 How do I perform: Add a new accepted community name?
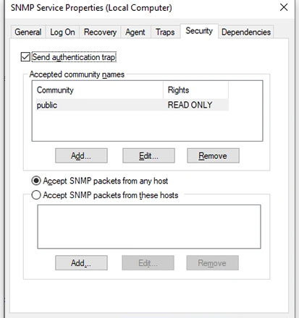pyautogui.click(x=81, y=155)
